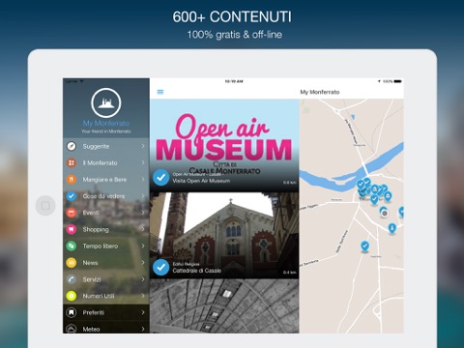Expand the Tempo libero chevron
Viewport: 464px width, 348px height.
click(143, 246)
